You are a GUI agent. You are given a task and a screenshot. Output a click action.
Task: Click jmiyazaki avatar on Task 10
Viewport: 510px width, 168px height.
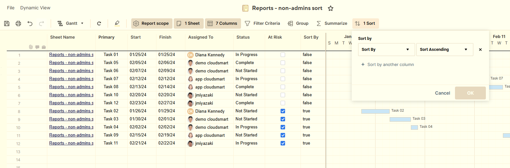(190, 95)
